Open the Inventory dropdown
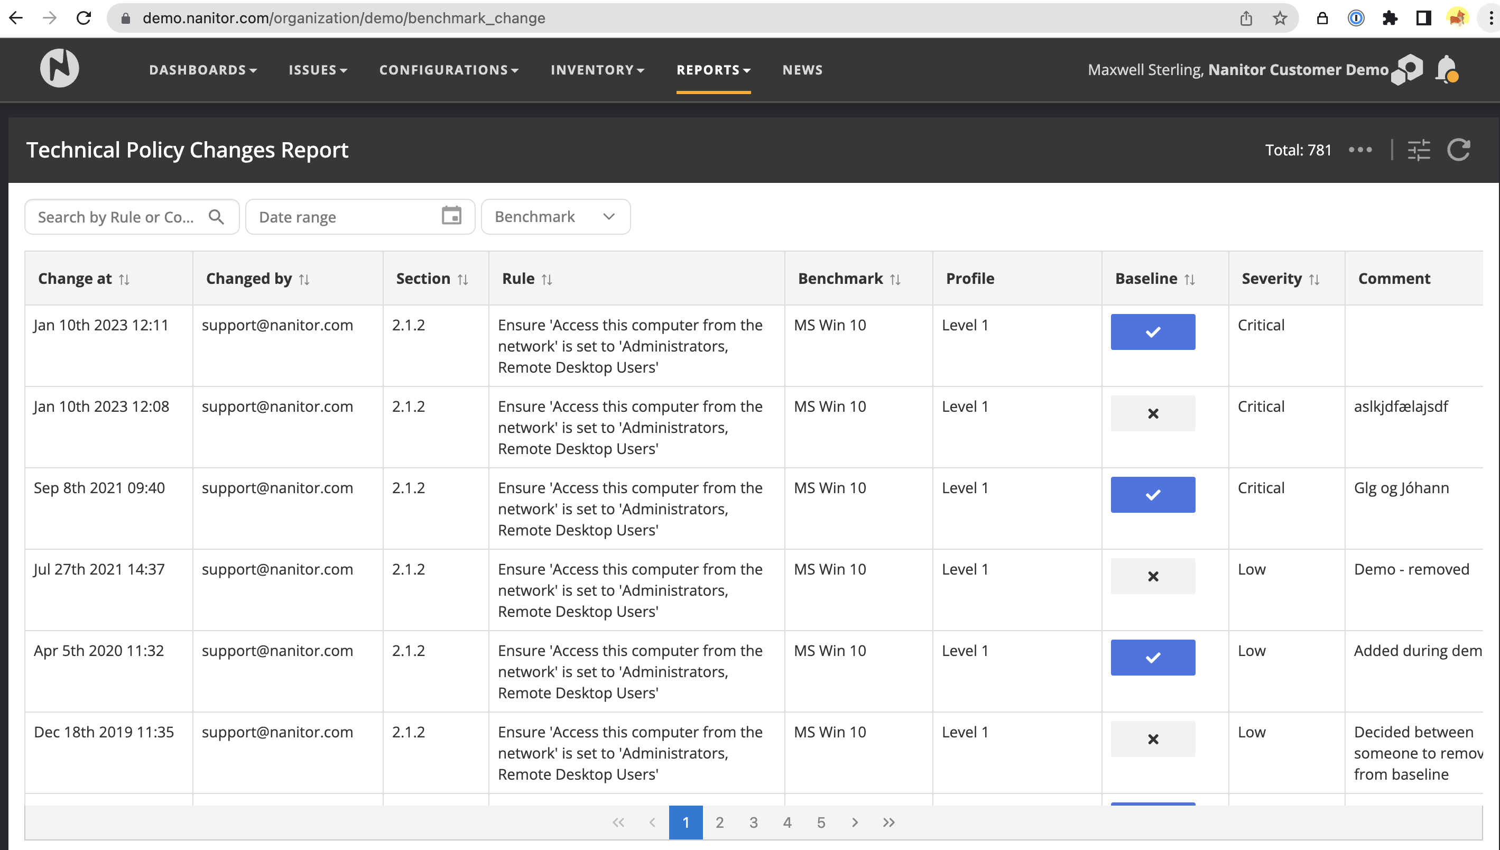 [x=597, y=69]
